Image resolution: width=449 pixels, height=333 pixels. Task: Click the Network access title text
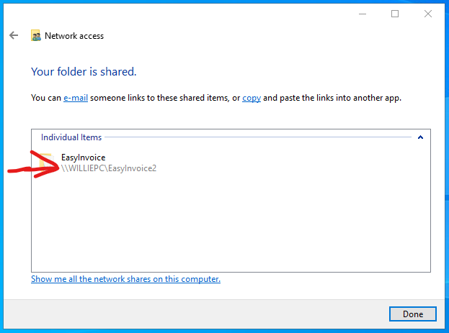pos(74,36)
